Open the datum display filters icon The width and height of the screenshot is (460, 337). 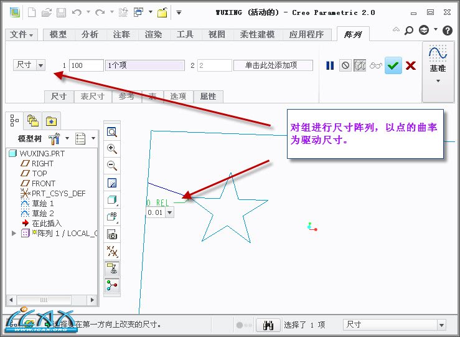pyautogui.click(x=112, y=252)
